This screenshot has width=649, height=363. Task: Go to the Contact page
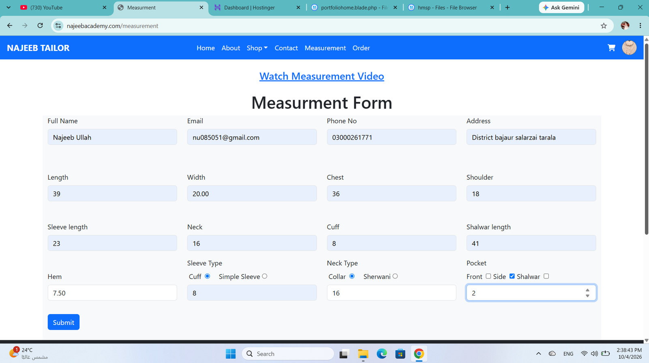point(286,48)
